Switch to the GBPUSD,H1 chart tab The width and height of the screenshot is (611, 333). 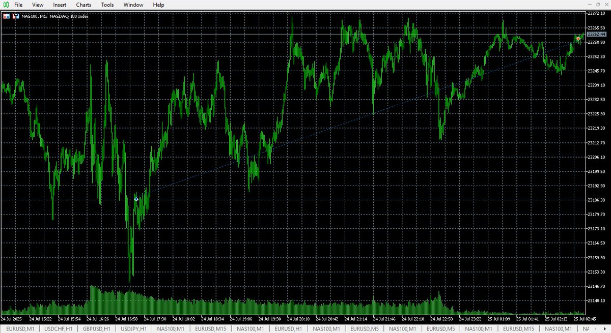point(96,329)
